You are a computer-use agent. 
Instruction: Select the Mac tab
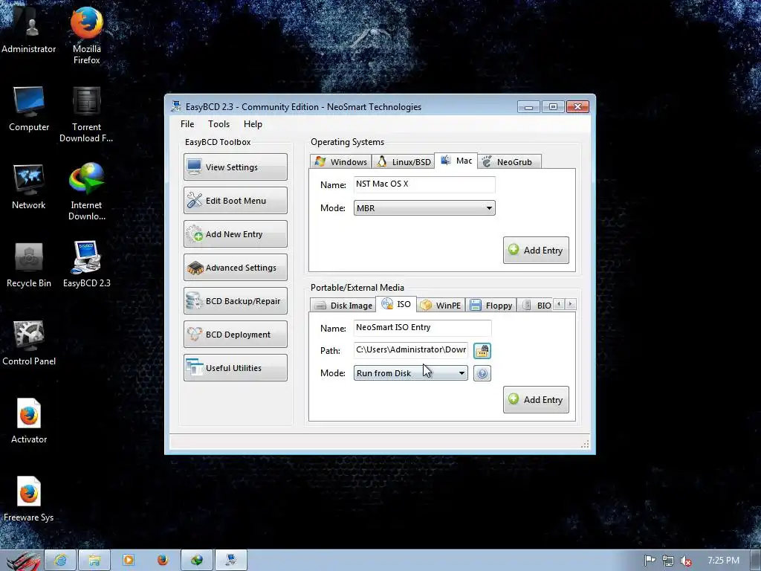coord(456,161)
